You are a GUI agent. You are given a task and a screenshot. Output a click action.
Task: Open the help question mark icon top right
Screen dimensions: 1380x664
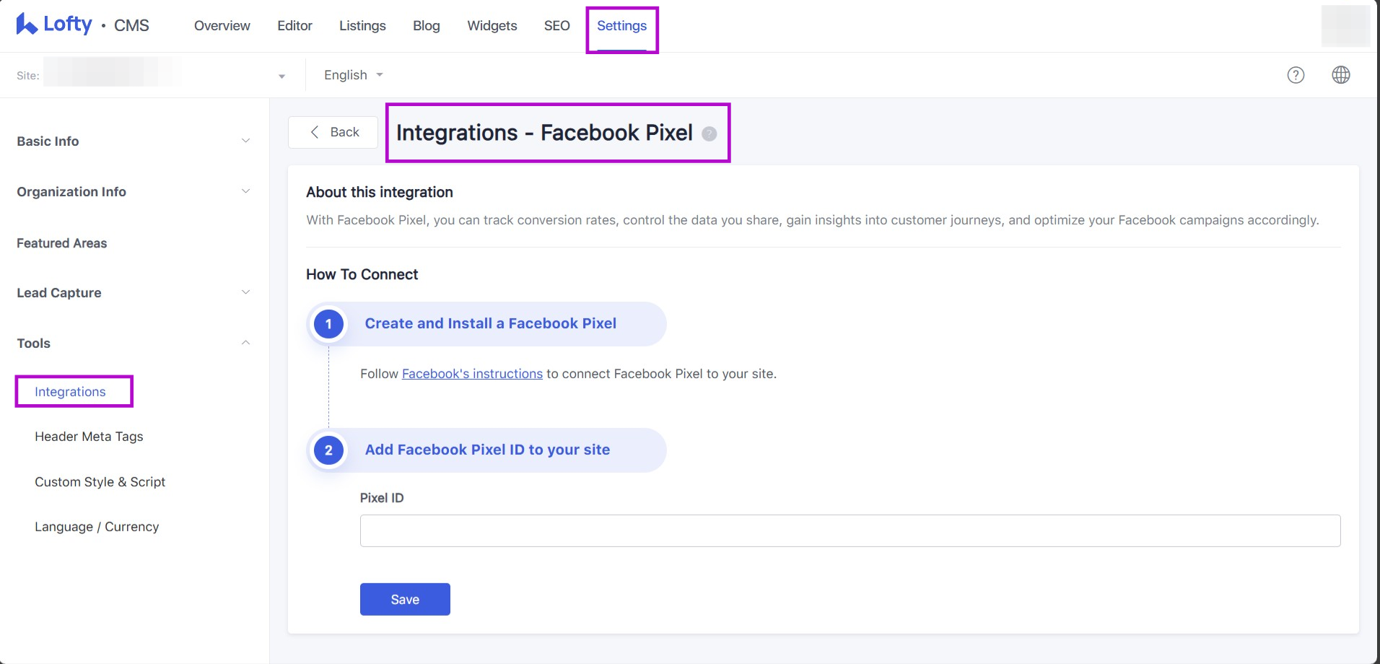click(1296, 74)
